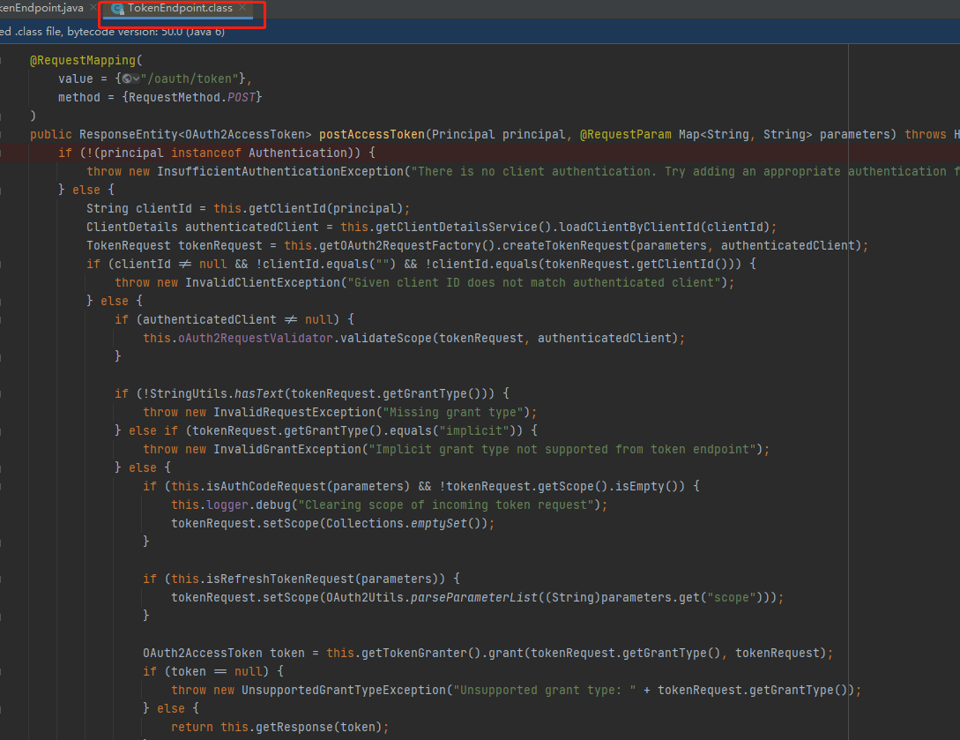Click the italic hasText method
The height and width of the screenshot is (740, 960).
coord(259,393)
